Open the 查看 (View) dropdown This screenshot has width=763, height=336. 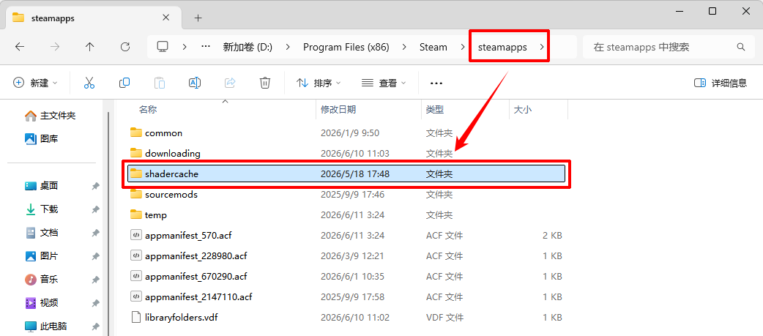[384, 83]
